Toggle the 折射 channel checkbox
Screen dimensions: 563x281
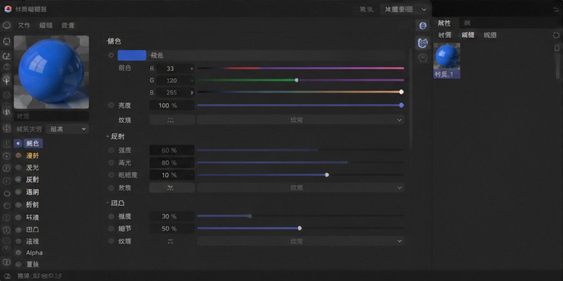(18, 205)
